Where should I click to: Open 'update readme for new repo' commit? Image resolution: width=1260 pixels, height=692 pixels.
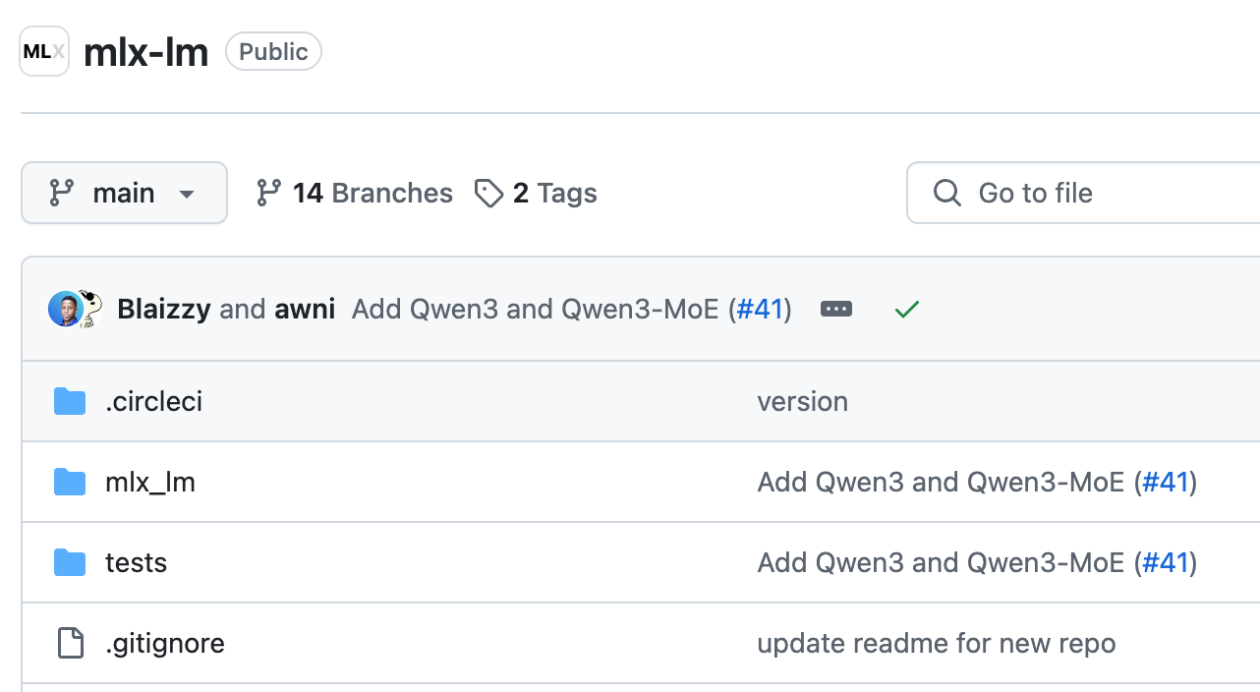pyautogui.click(x=936, y=643)
